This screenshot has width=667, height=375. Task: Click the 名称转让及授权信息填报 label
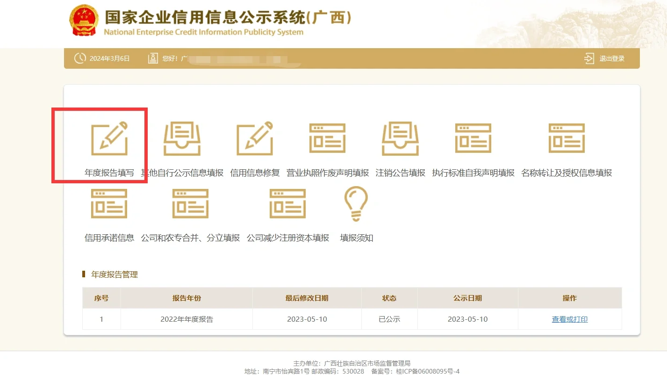[x=567, y=173]
